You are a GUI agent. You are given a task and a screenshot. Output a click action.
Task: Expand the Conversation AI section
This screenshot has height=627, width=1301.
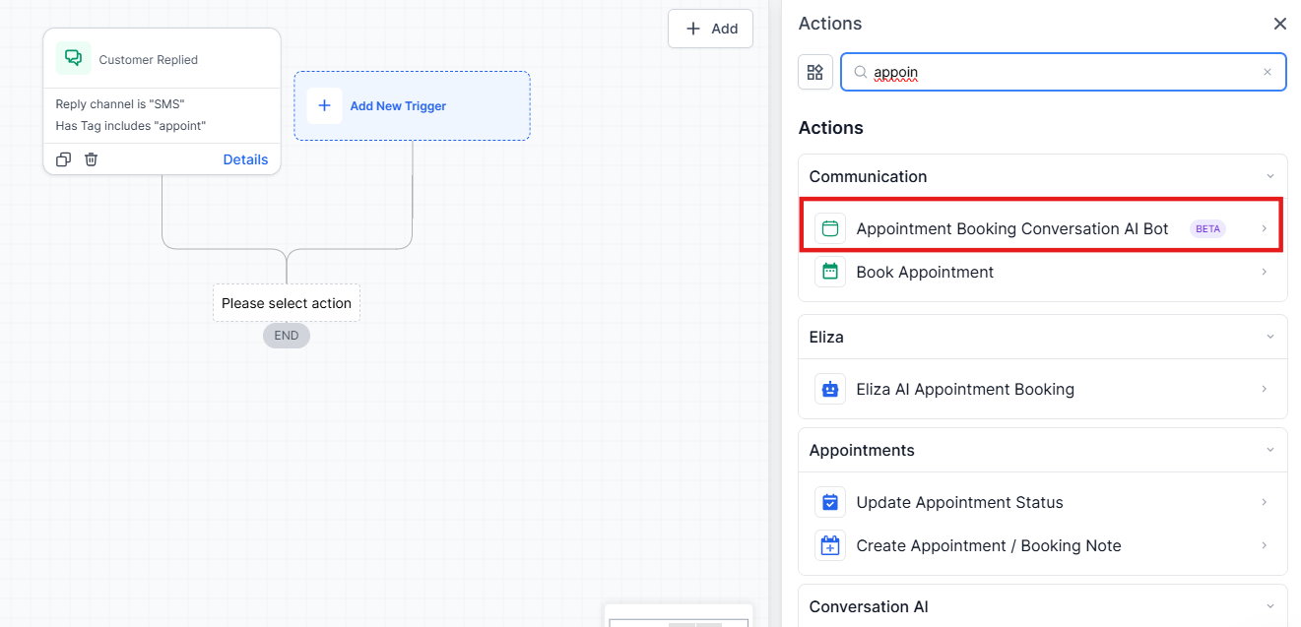coord(1269,606)
